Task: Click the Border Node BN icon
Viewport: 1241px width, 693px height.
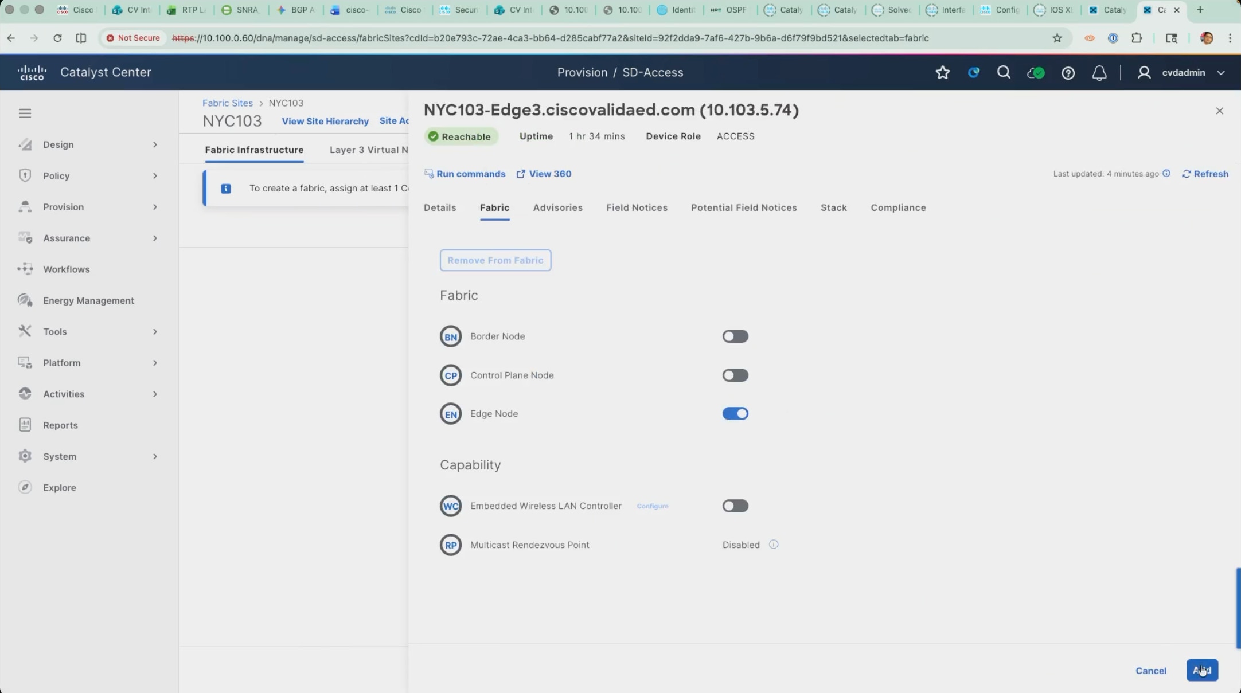Action: pos(451,336)
